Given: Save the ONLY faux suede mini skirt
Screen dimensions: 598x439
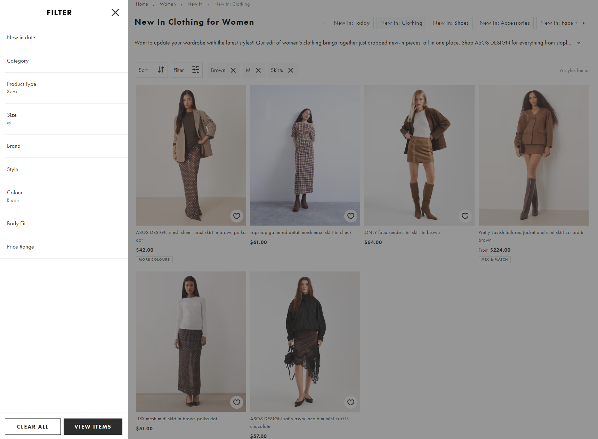Looking at the screenshot, I should tap(465, 216).
